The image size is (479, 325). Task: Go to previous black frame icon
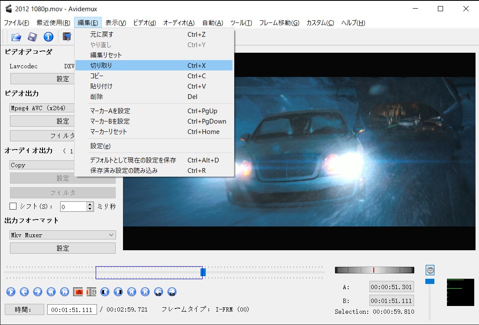pyautogui.click(x=105, y=292)
